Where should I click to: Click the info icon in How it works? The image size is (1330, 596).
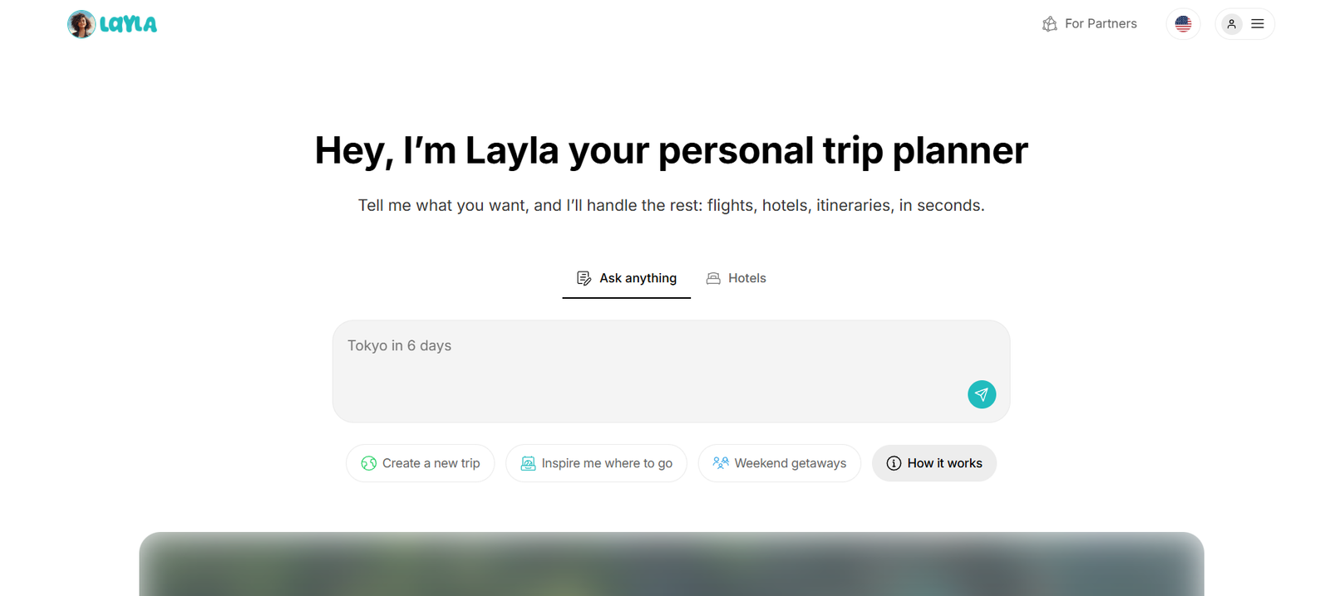click(894, 463)
